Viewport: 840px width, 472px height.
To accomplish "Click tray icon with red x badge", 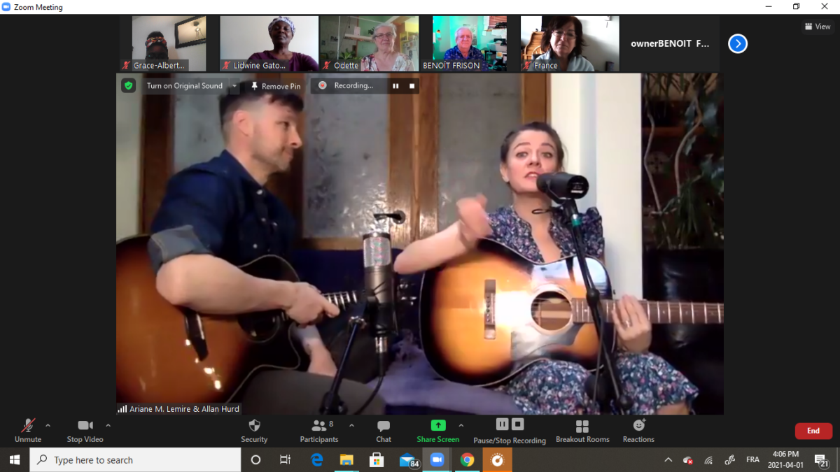I will [688, 460].
